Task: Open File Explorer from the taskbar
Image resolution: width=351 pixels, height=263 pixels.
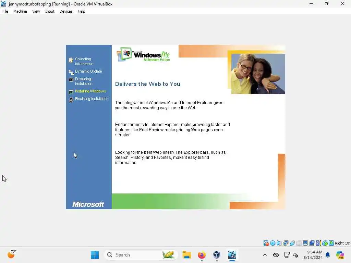Action: [x=186, y=255]
